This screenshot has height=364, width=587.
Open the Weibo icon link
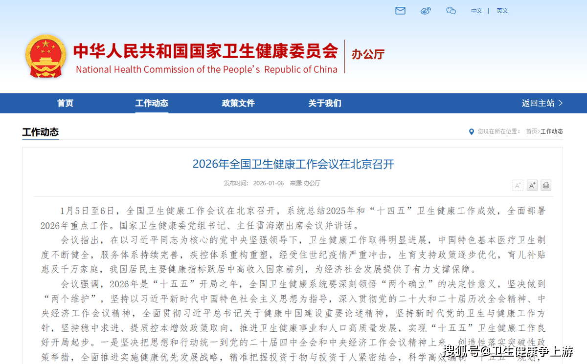coord(426,11)
